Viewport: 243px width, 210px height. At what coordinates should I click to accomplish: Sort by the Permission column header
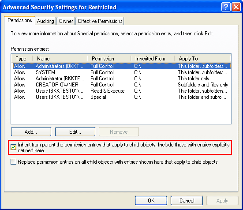[109, 59]
